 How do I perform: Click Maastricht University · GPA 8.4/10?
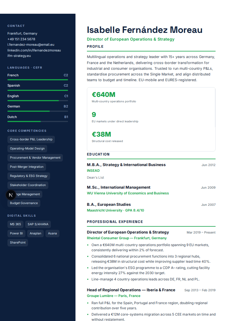pos(116,210)
